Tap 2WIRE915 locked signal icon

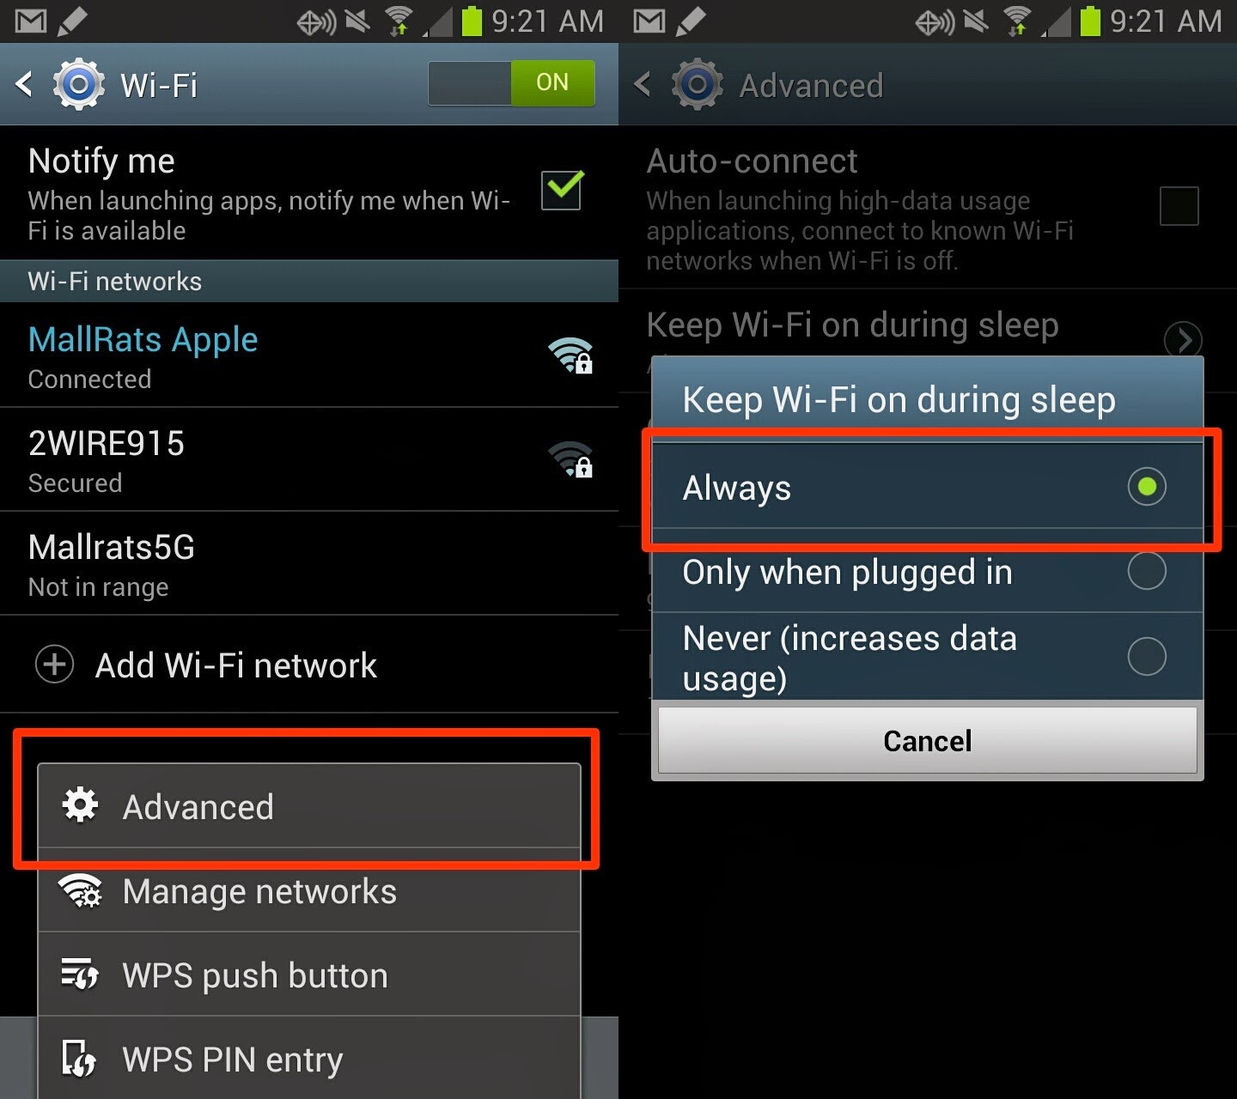[571, 459]
